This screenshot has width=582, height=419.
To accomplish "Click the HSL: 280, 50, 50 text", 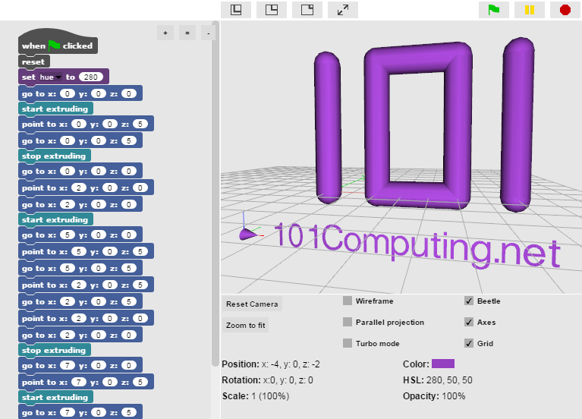I will click(438, 380).
